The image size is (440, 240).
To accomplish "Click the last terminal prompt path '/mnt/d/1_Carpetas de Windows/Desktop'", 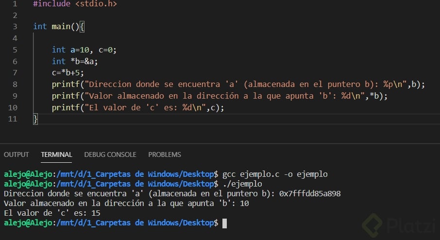I will [135, 223].
